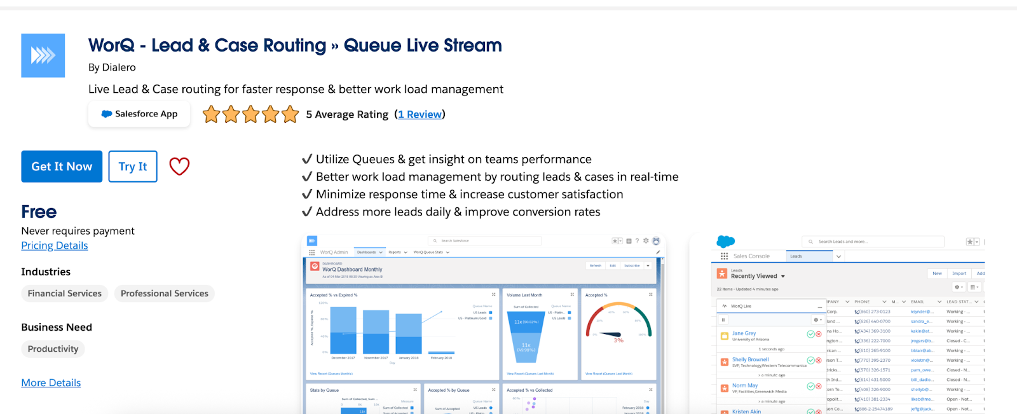Select the Productivity business need tag
The height and width of the screenshot is (414, 1017).
pyautogui.click(x=53, y=349)
